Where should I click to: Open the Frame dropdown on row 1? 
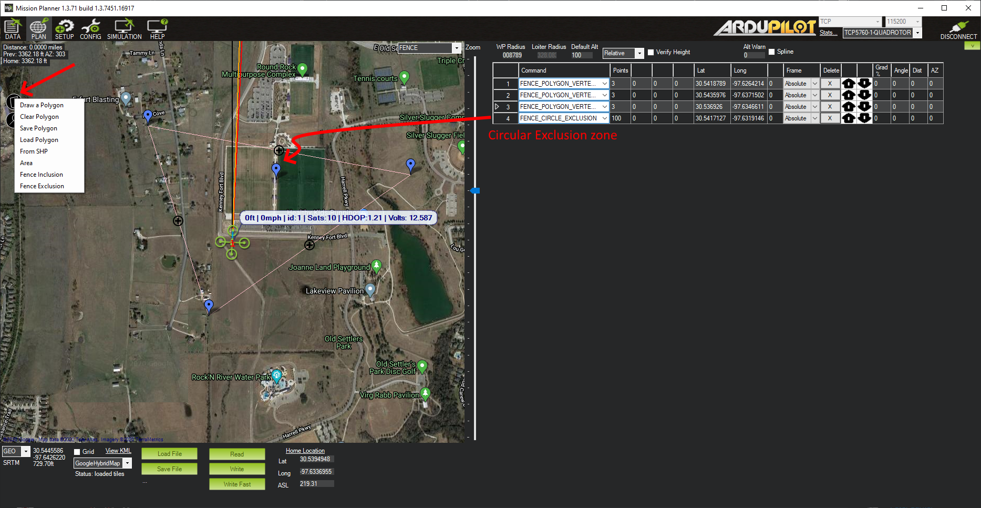click(x=814, y=83)
